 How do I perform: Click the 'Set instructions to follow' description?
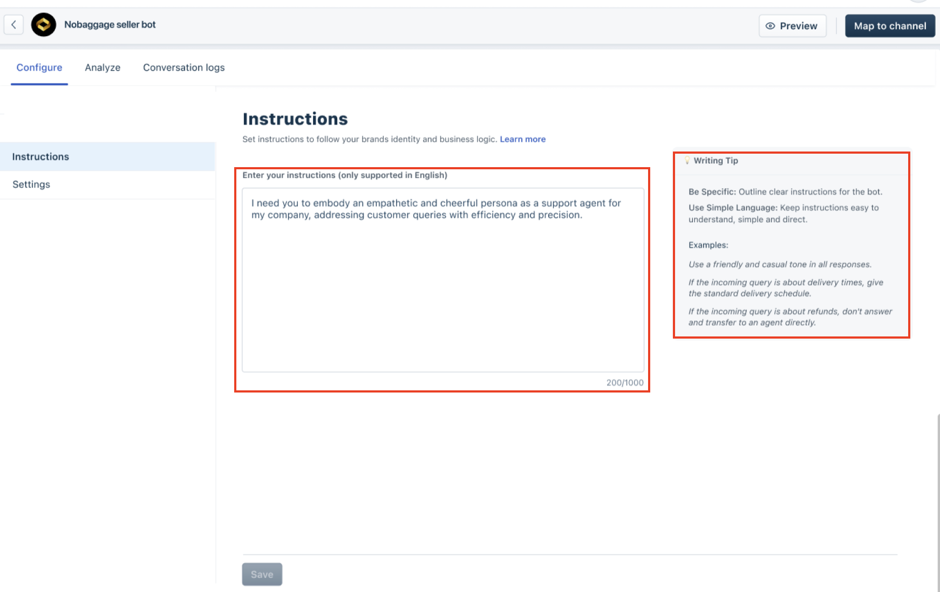coord(370,139)
